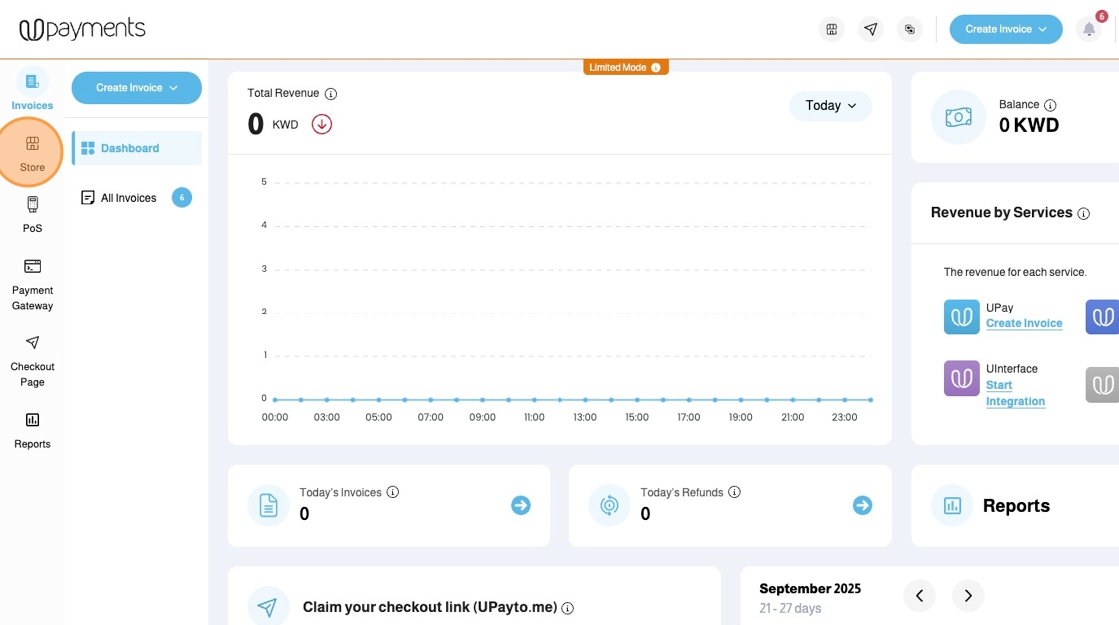Click the checkout link paper plane icon
The image size is (1119, 625).
(267, 606)
